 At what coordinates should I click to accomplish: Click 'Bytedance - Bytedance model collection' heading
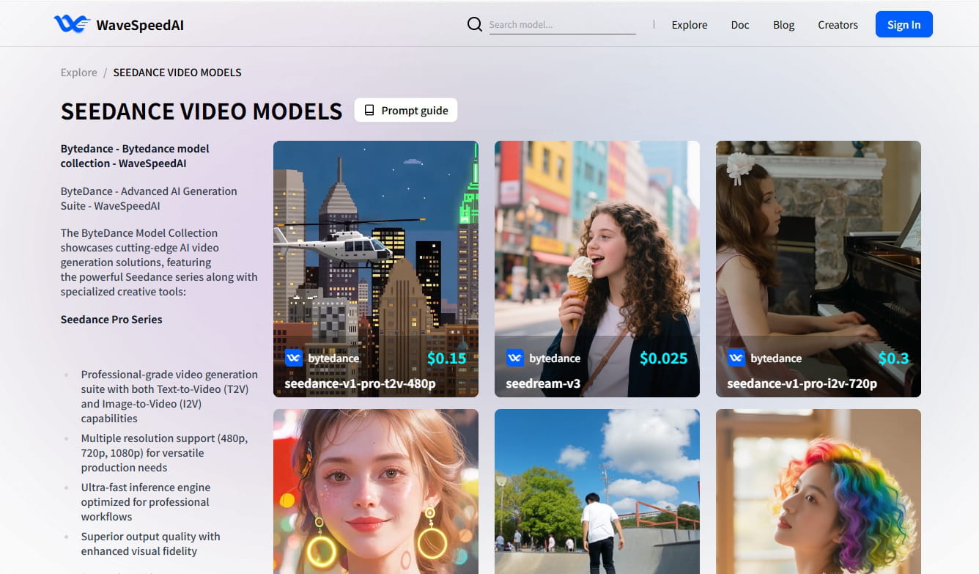pos(135,155)
